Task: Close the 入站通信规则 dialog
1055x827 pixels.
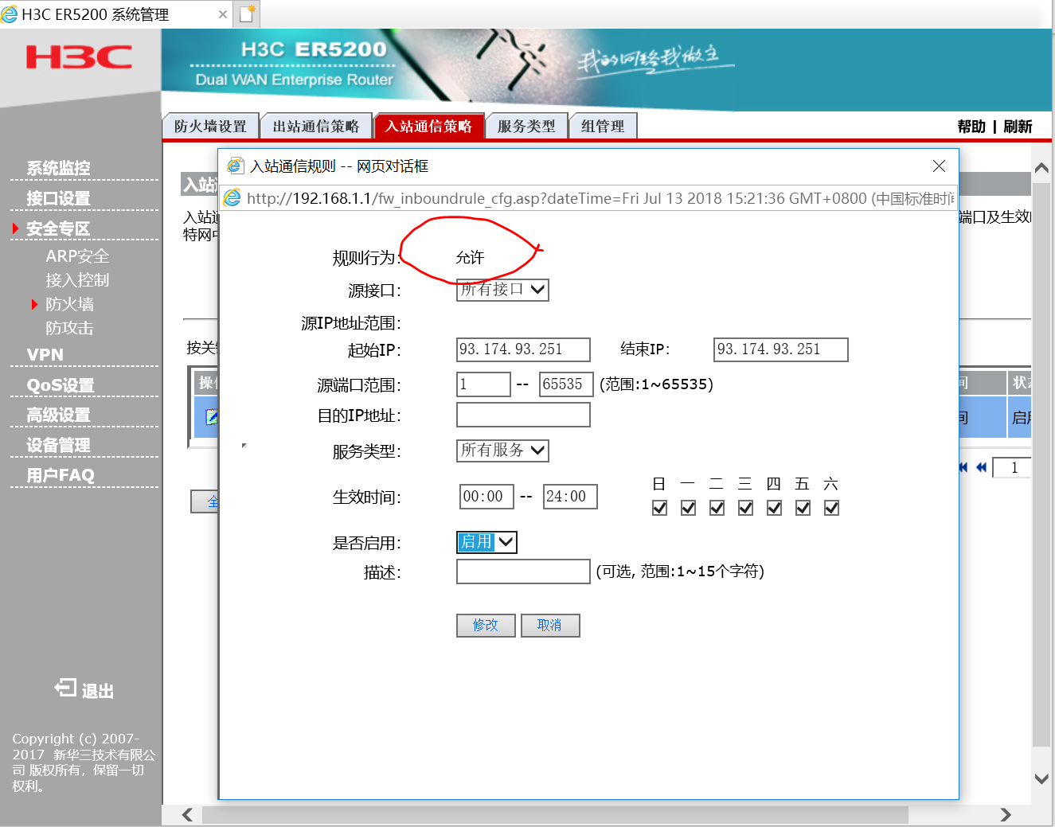Action: pos(939,166)
